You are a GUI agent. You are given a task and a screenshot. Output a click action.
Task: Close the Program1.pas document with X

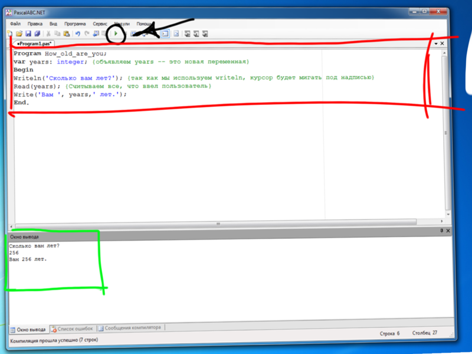click(x=442, y=44)
